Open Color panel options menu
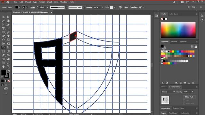205x115 pixels. click(197, 14)
